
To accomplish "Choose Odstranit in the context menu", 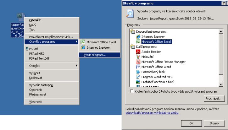I will [52, 90].
